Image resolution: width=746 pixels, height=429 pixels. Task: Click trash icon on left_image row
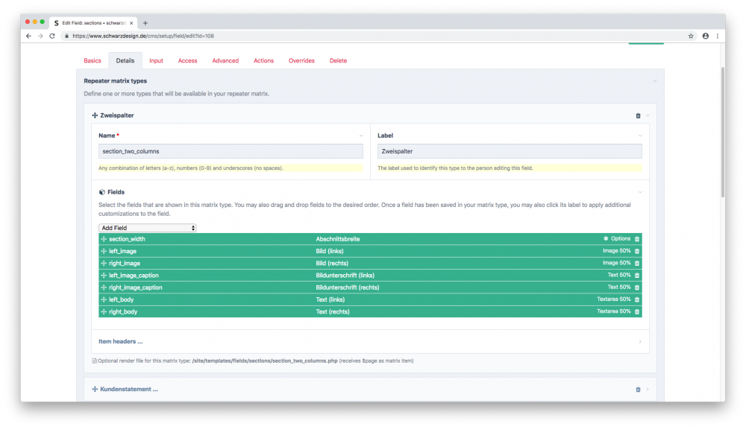point(637,251)
